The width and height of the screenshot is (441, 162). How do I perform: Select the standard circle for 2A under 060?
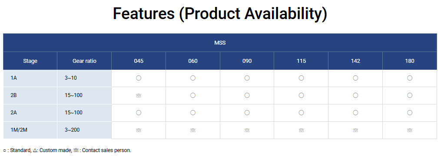pos(192,113)
